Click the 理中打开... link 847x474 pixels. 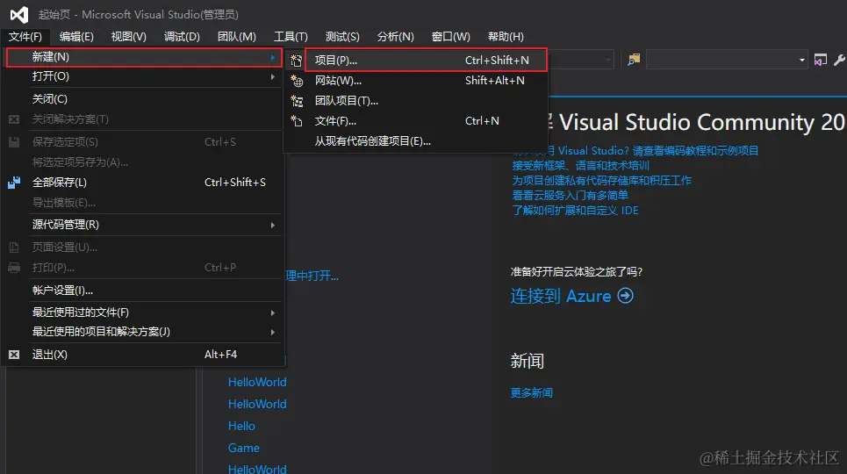312,276
